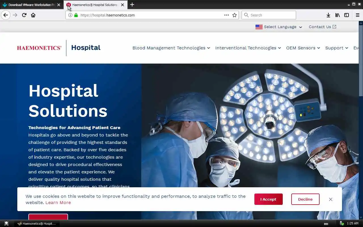Open a new browser tab
The image size is (363, 227).
pos(132,5)
